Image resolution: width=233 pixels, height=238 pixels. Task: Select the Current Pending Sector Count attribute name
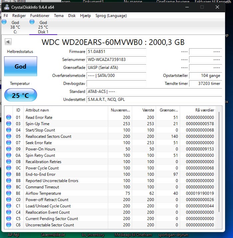(x=52, y=219)
